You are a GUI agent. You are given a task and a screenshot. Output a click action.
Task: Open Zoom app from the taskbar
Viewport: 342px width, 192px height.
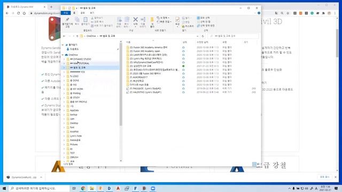click(153, 188)
